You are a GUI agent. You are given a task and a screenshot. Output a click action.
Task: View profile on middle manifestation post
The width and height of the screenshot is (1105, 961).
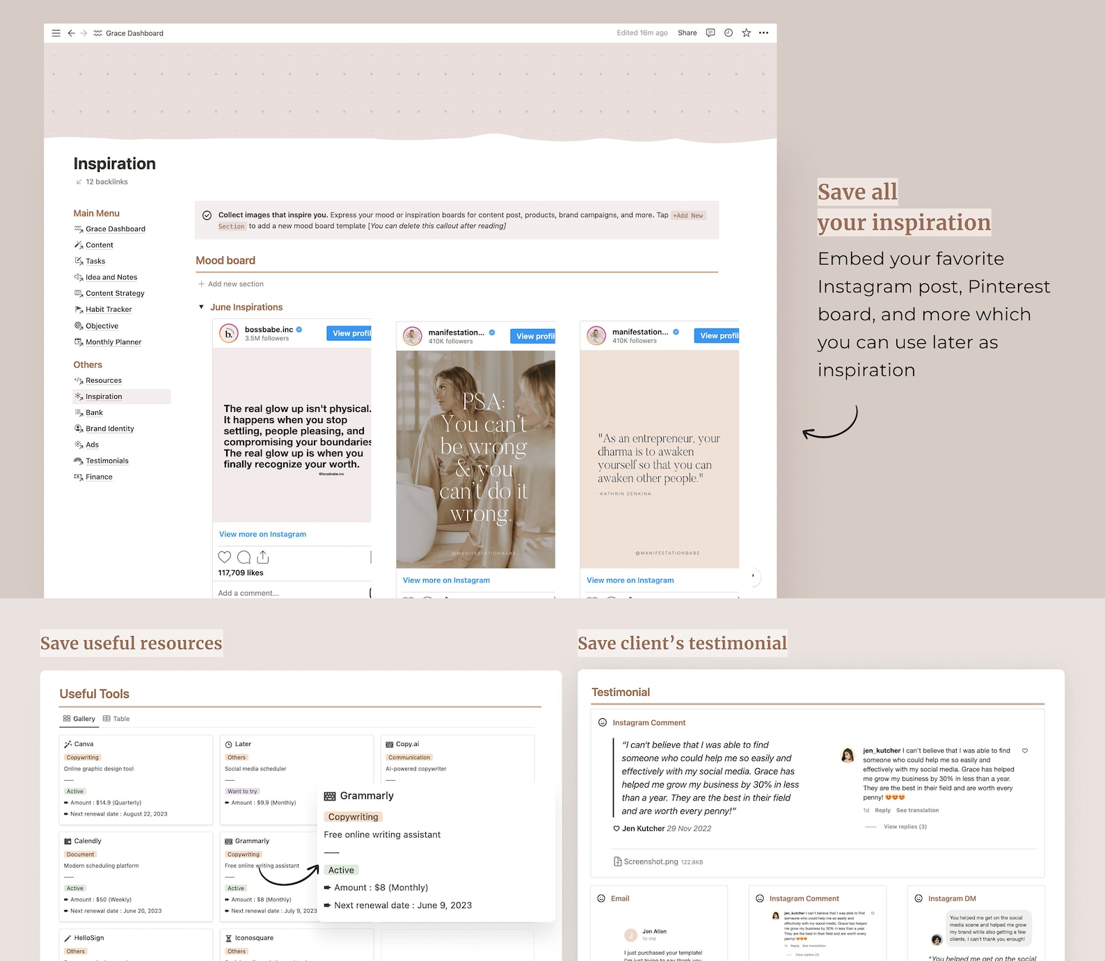click(533, 336)
